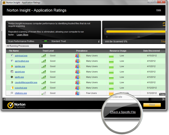Click the yellow scan progress bar
This screenshot has width=169, height=135.
click(x=136, y=32)
